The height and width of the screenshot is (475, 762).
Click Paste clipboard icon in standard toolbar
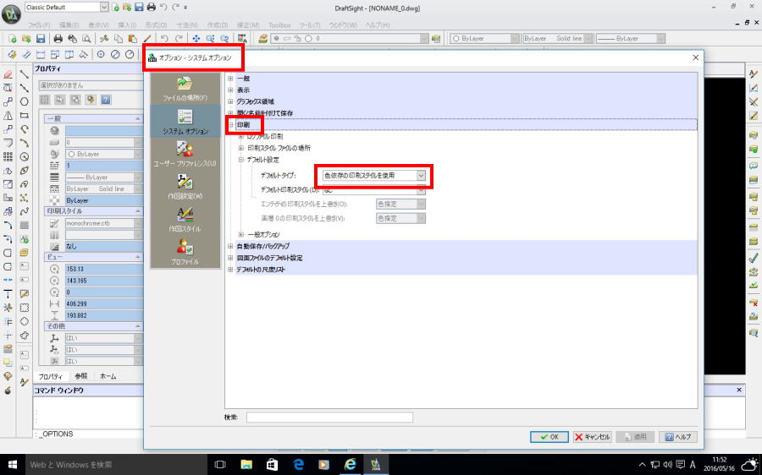[x=132, y=38]
